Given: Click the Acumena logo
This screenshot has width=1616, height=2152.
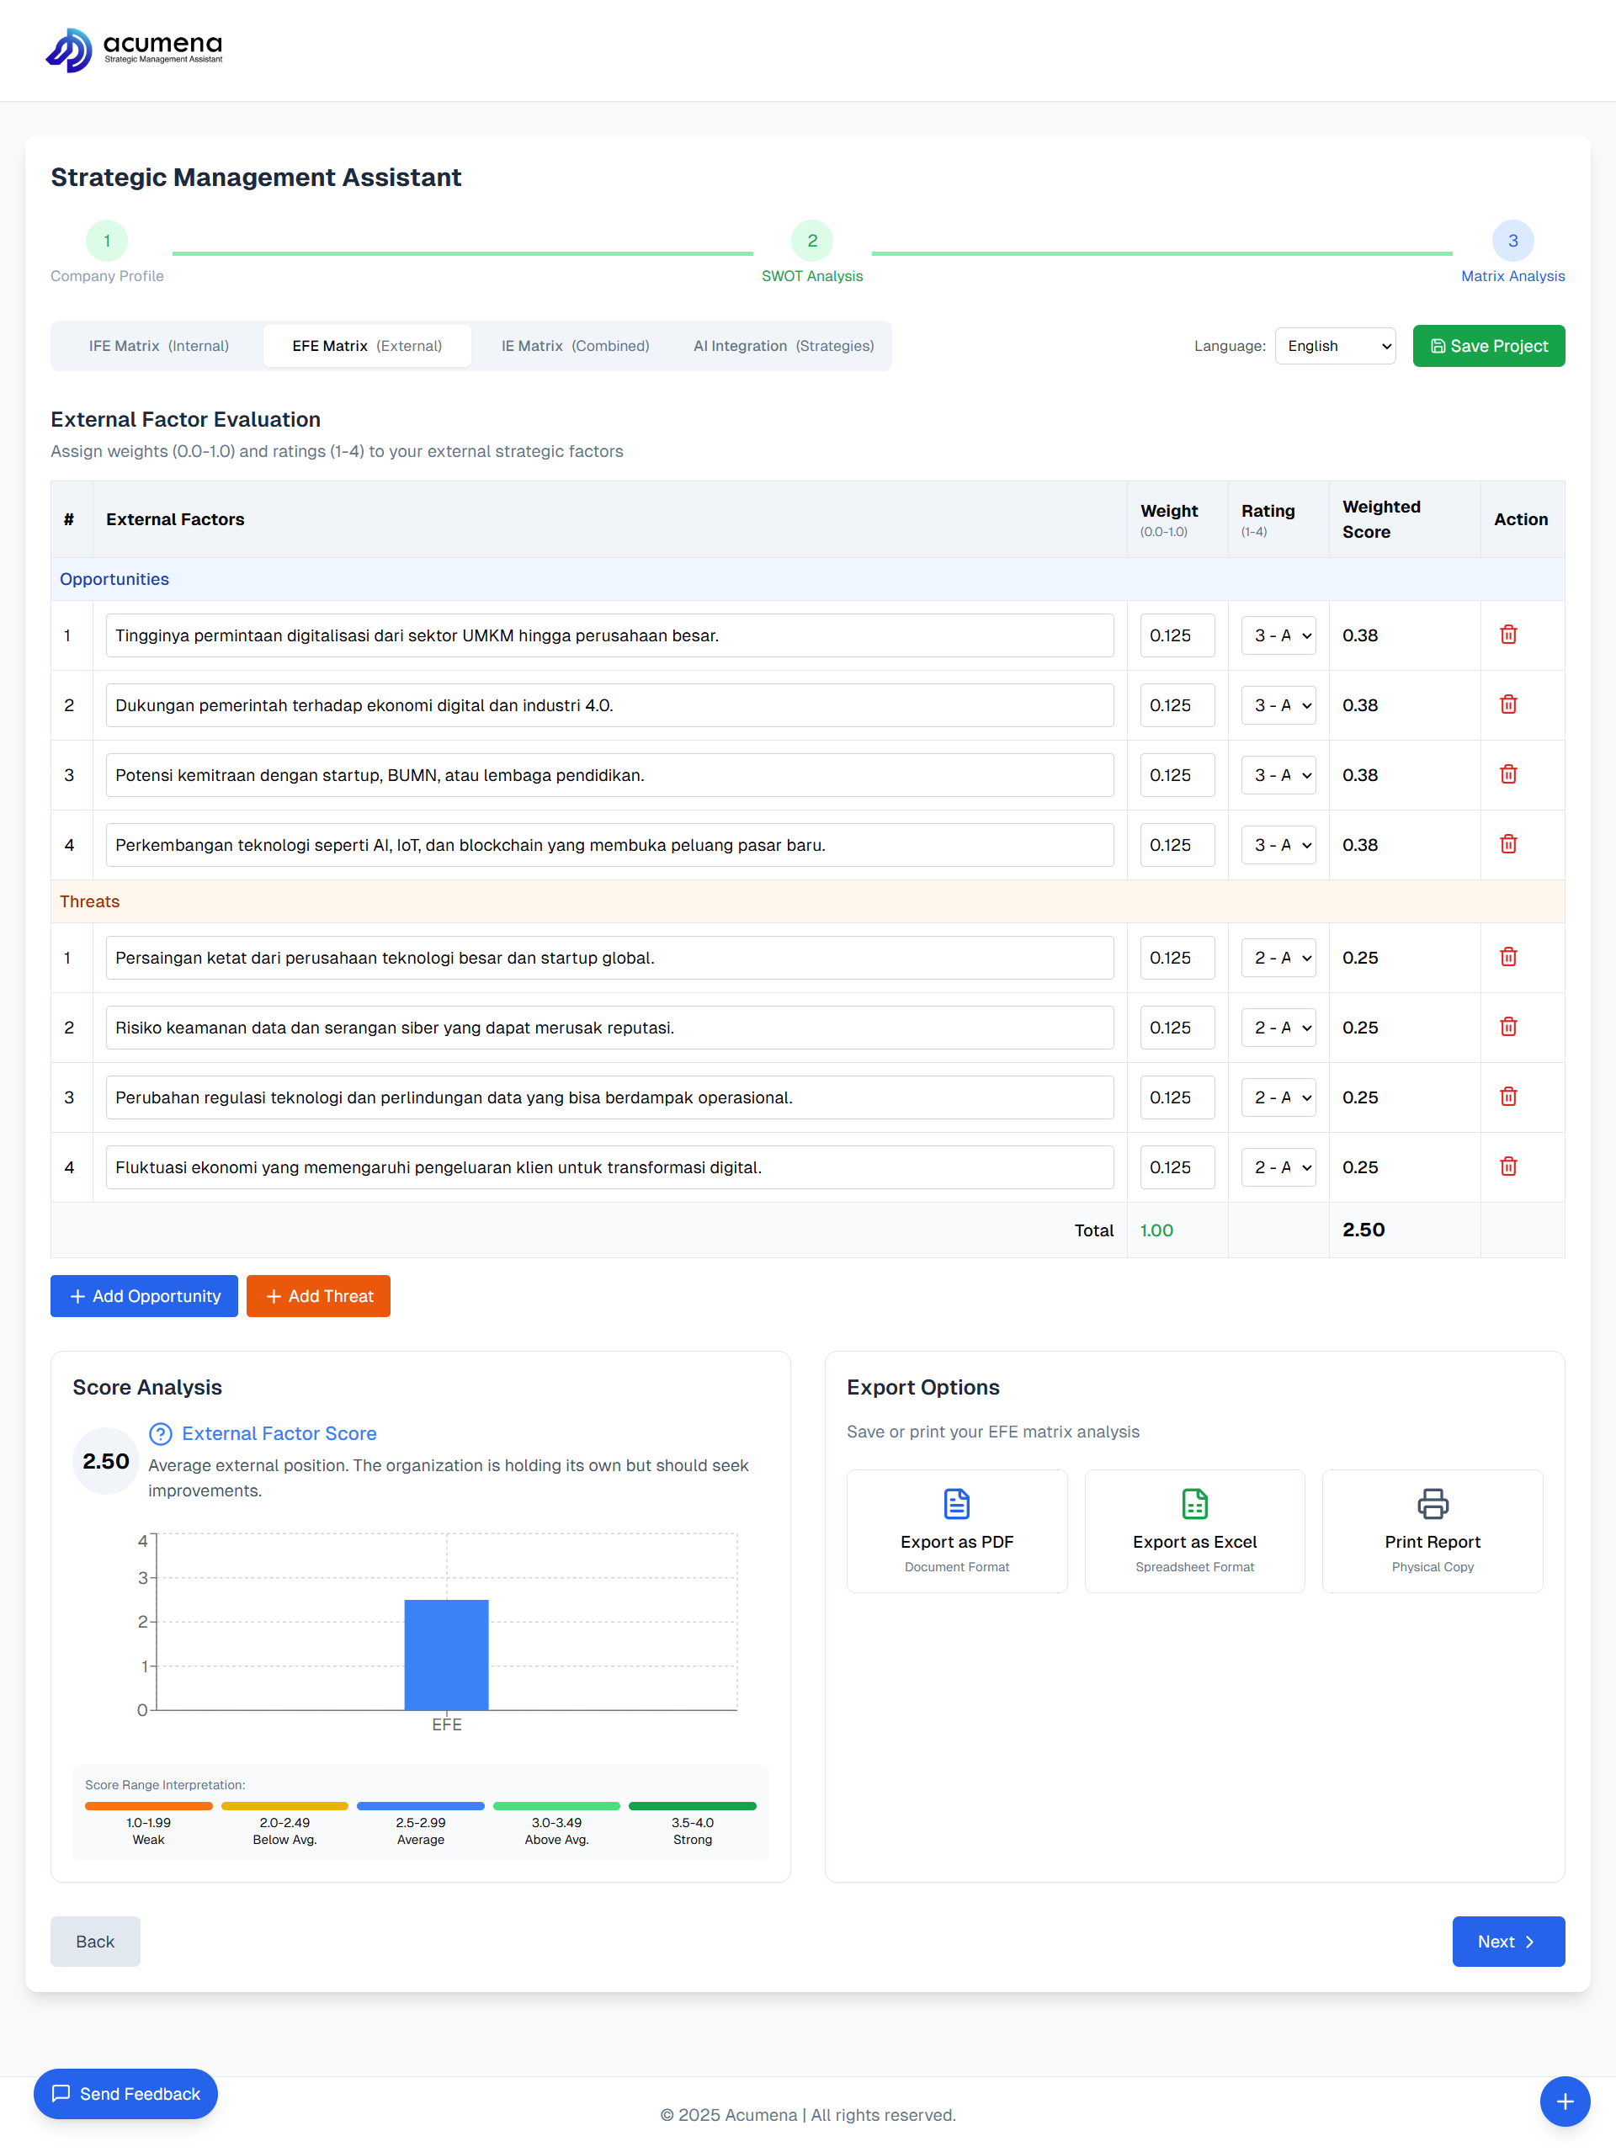Looking at the screenshot, I should point(135,50).
